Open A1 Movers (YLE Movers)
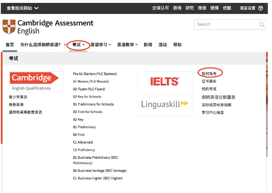Image resolution: width=272 pixels, height=193 pixels. click(x=91, y=81)
